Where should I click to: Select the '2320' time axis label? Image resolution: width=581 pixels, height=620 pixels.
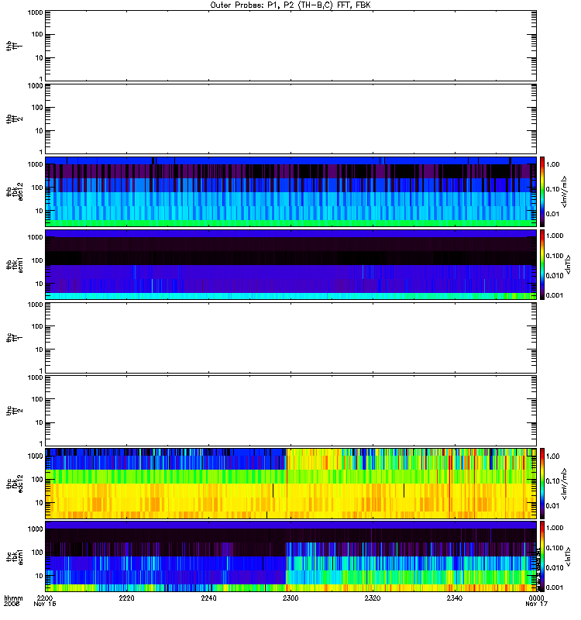373,598
